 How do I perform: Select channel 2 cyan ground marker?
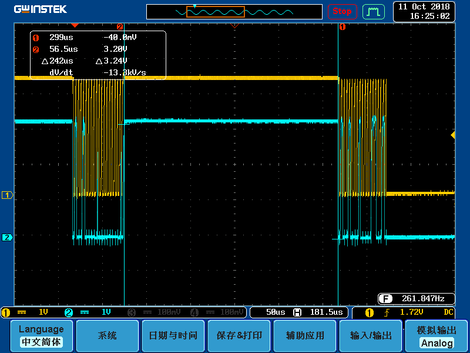pyautogui.click(x=7, y=238)
